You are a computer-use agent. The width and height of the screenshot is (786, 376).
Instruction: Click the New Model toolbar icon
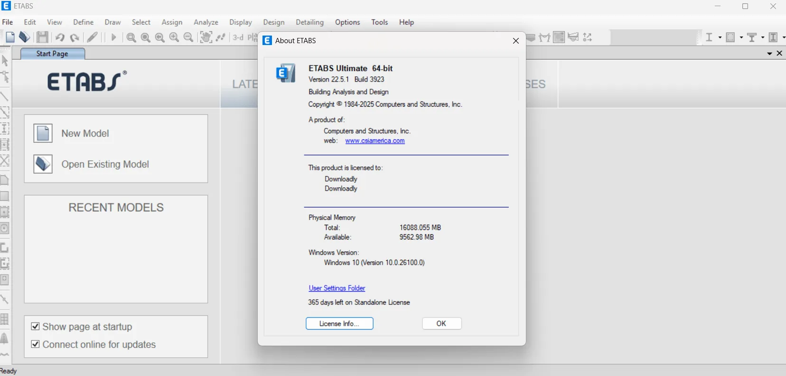tap(10, 37)
